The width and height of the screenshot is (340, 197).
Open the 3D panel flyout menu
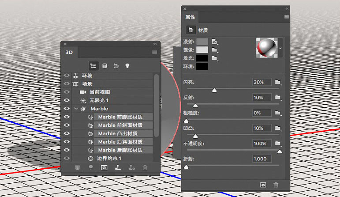(154, 52)
